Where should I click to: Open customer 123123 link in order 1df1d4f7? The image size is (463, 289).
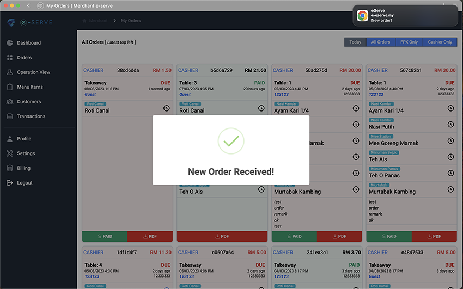click(92, 276)
